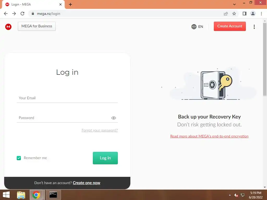Open the taskbar clock showing 5:19 PM

point(256,195)
